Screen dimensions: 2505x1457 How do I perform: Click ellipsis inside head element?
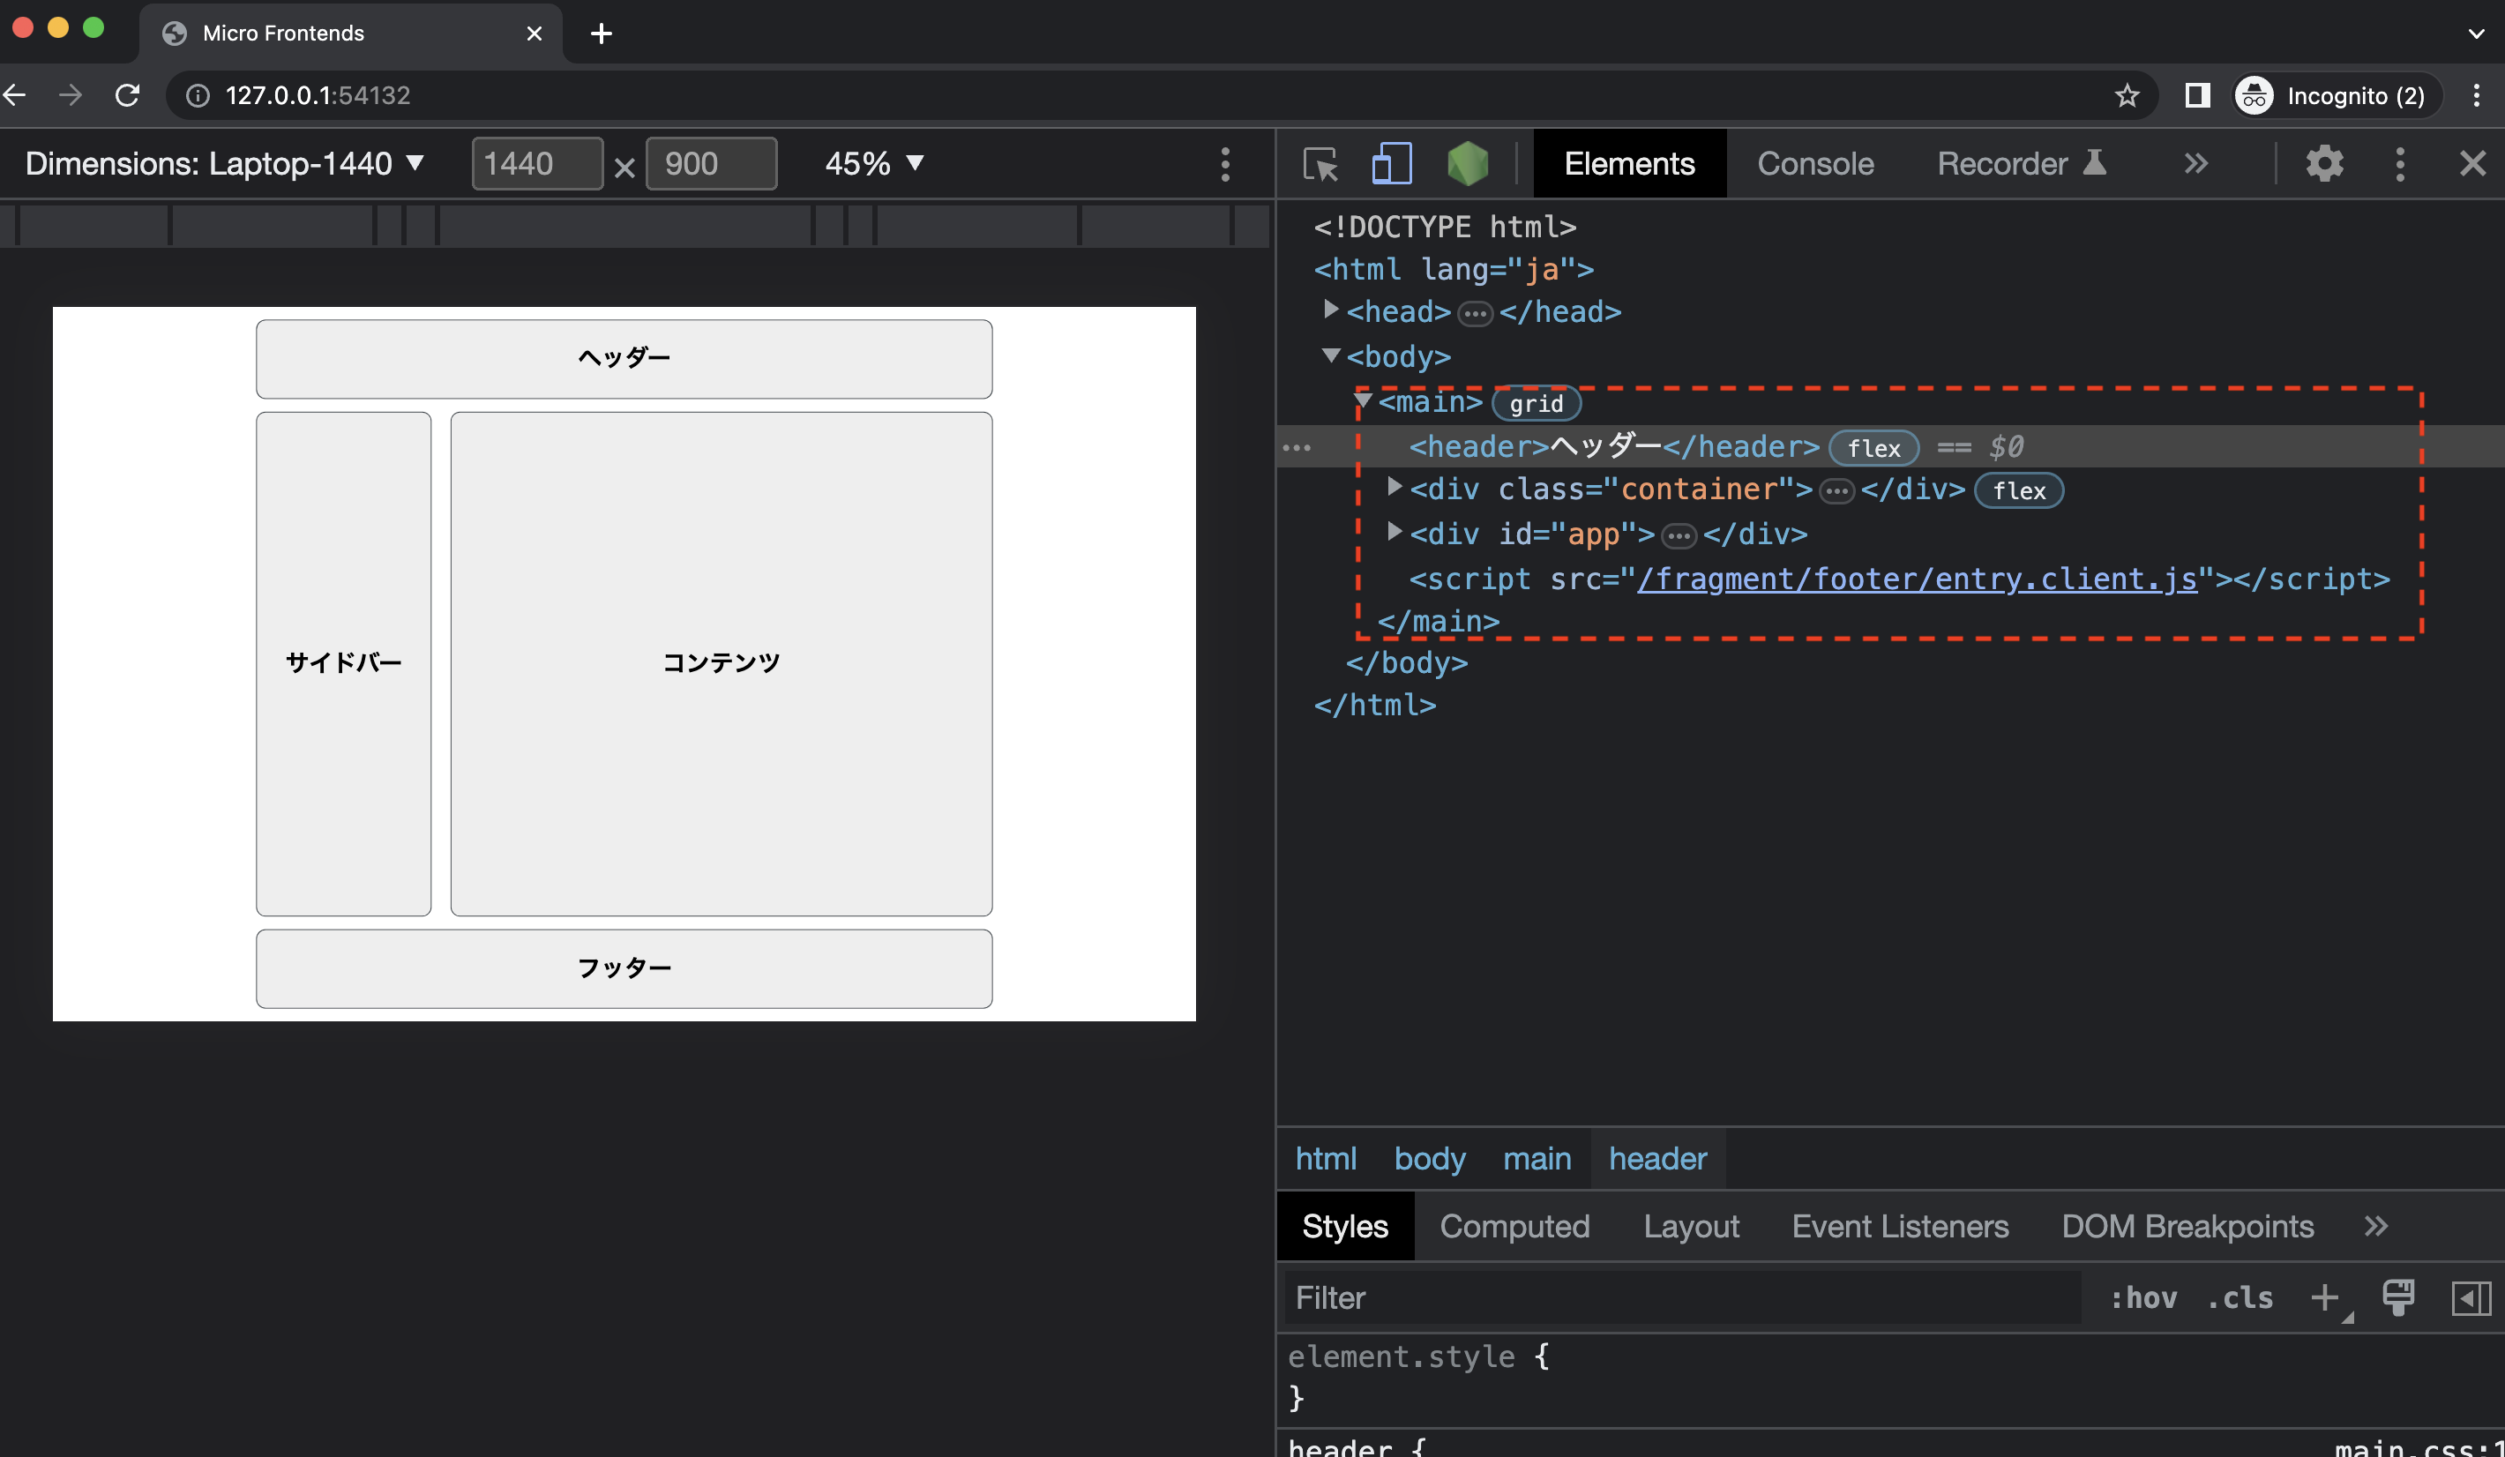pyautogui.click(x=1475, y=314)
